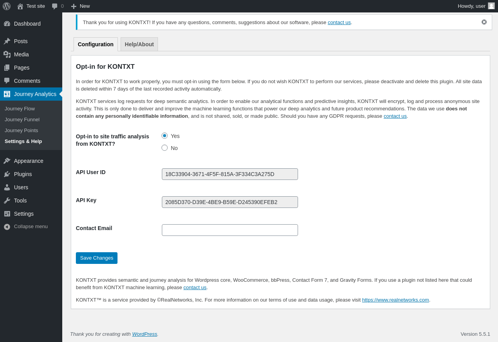Viewport: 498px width, 342px height.
Task: Open the Journey Funnel submenu item
Action: [x=22, y=120]
